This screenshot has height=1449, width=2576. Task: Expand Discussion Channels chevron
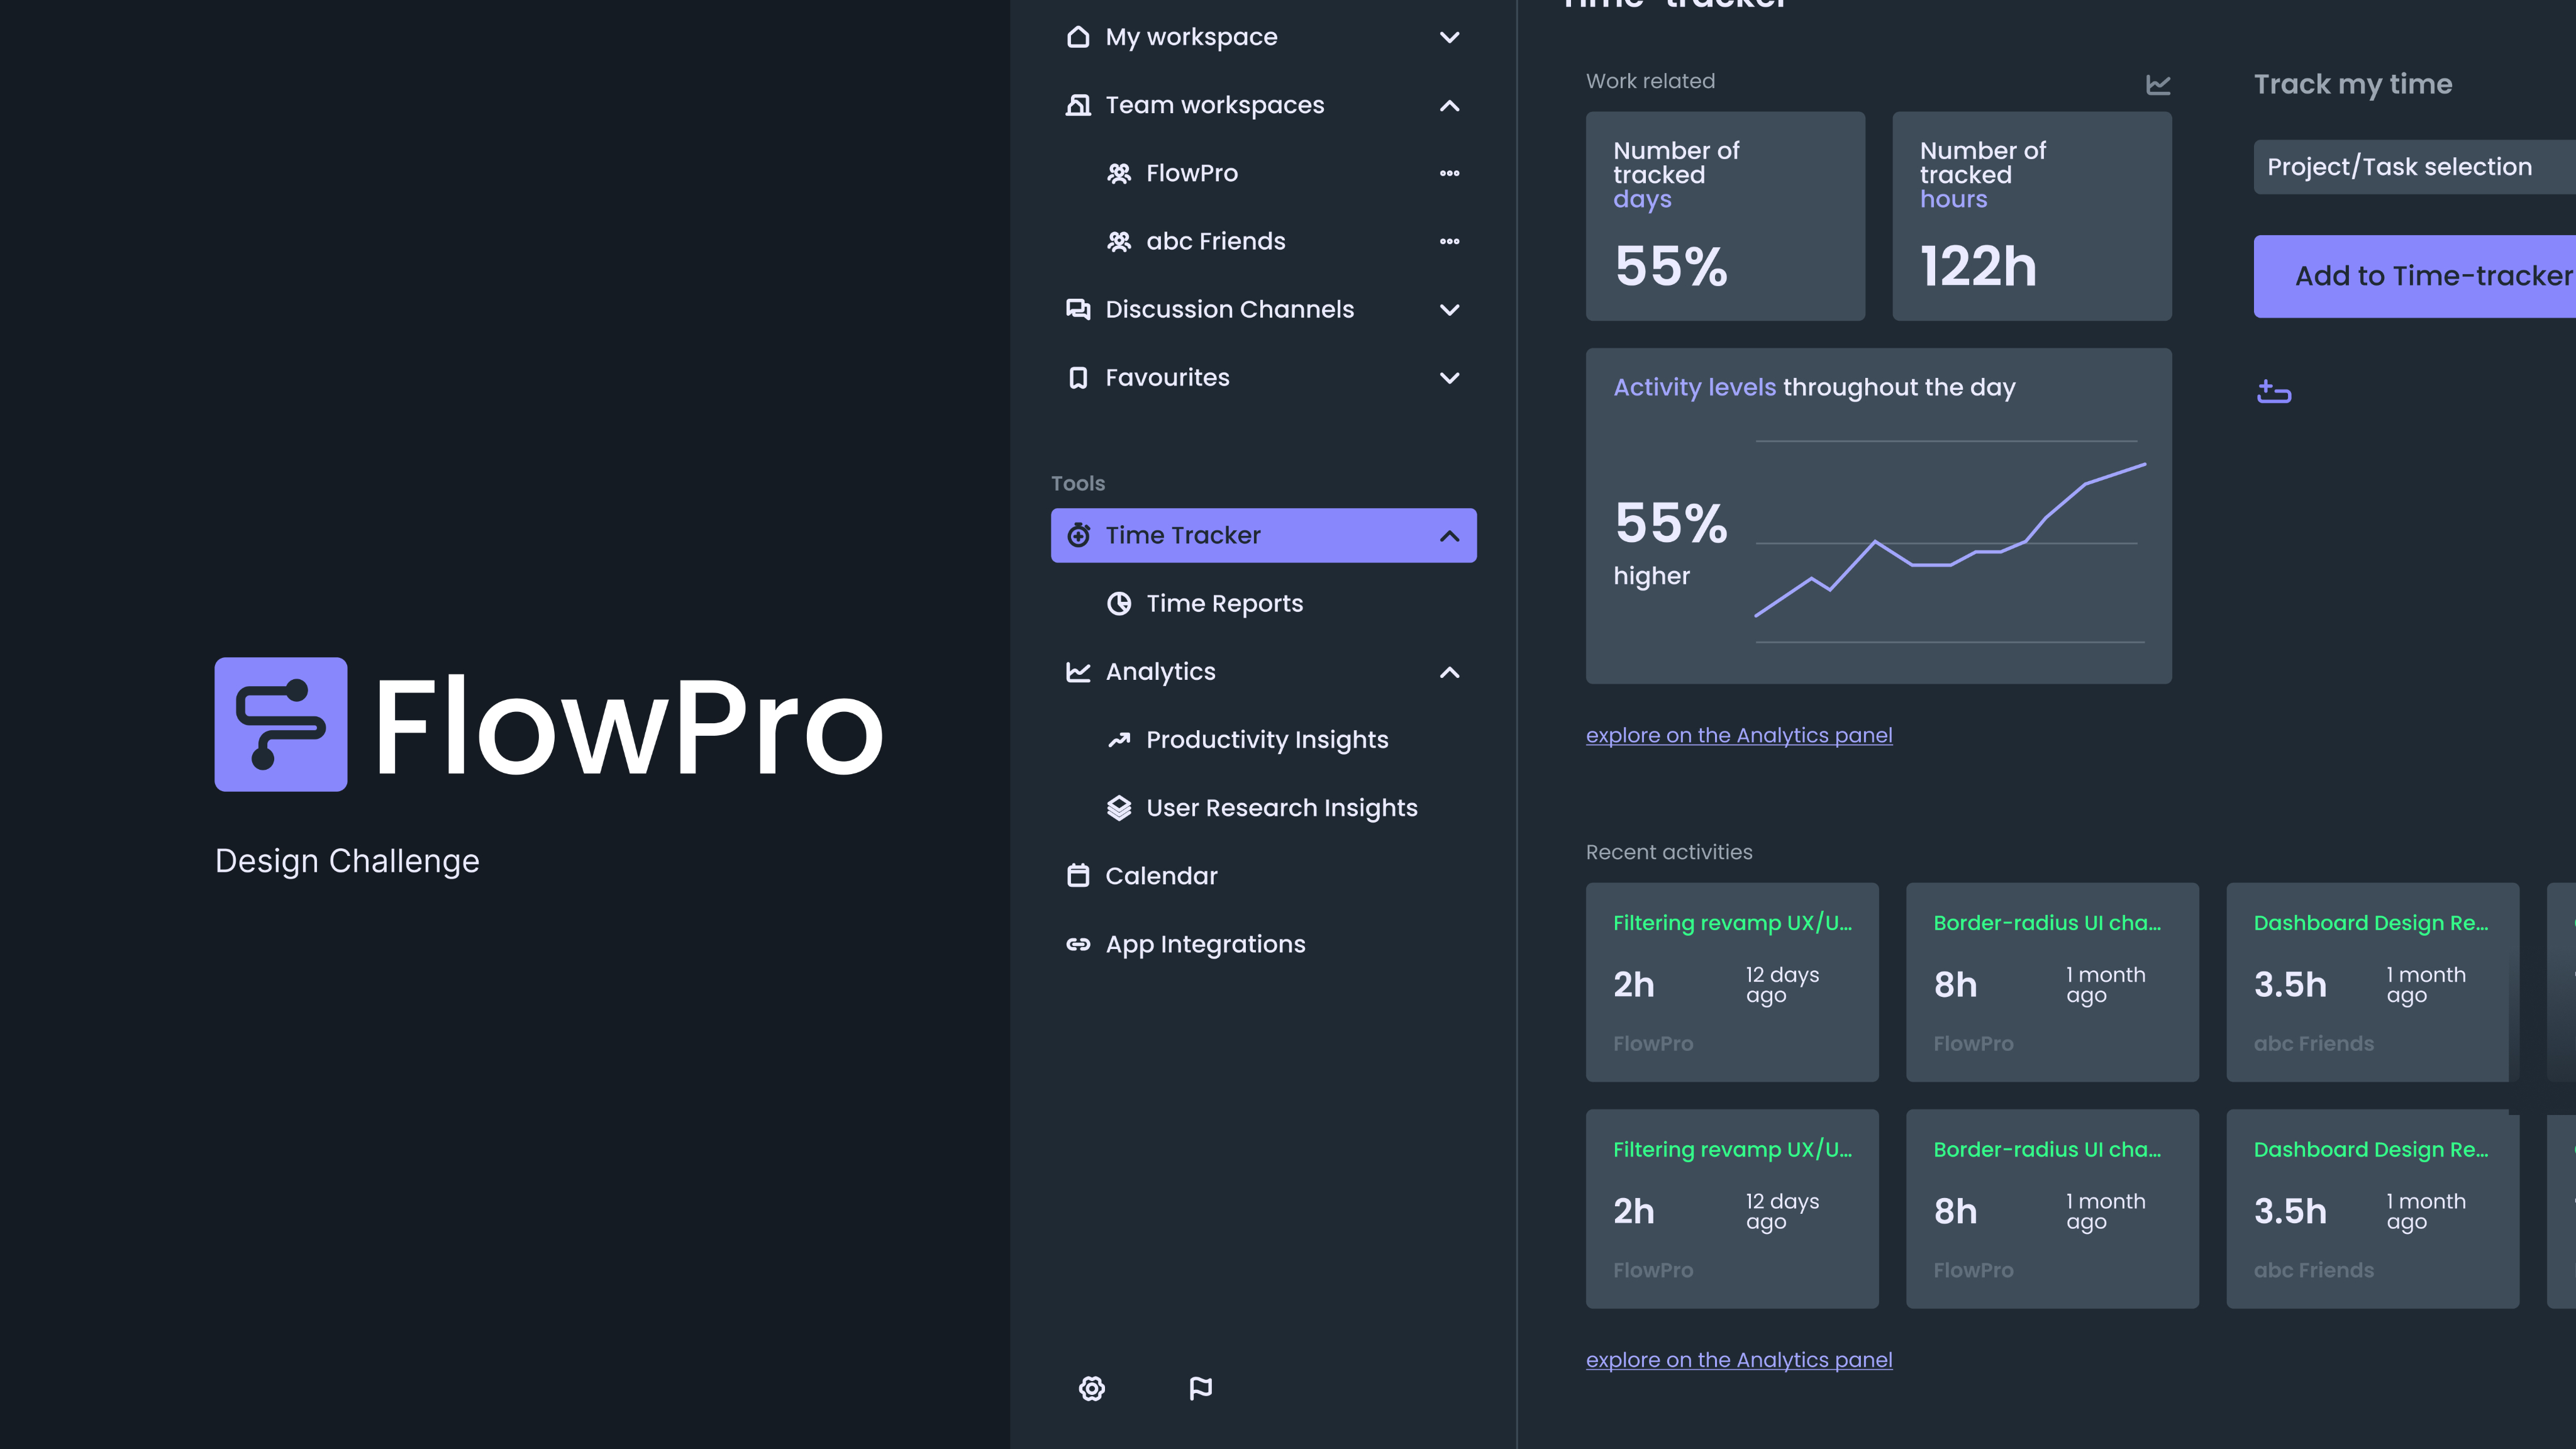1449,309
